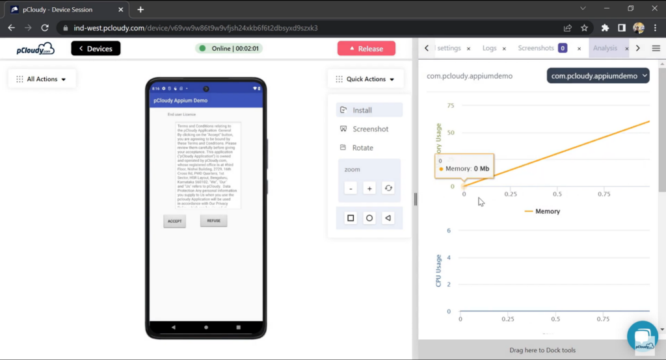Click the pCloudy Appium Demo title
666x360 pixels.
tap(181, 101)
